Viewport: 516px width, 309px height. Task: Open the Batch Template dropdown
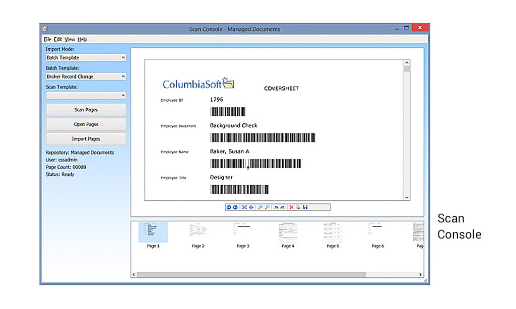click(86, 76)
